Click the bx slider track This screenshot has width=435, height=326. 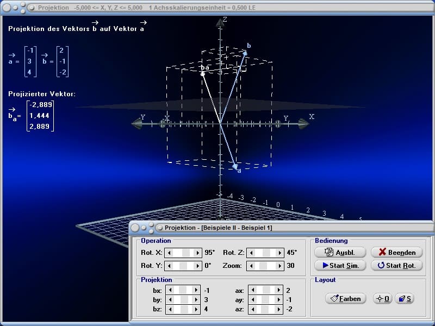183,290
